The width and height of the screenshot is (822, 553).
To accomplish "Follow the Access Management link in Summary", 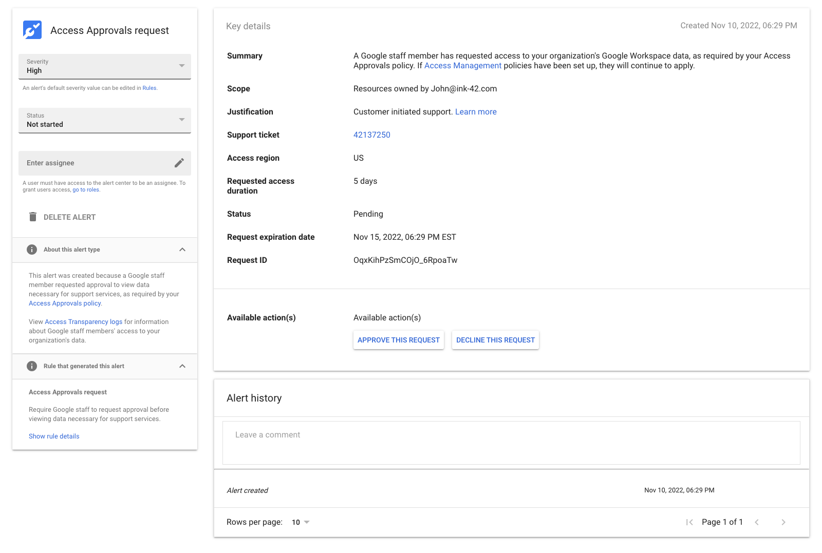I will point(463,66).
